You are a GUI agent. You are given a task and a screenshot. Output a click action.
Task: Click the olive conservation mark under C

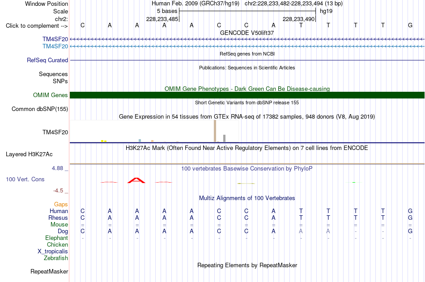pyautogui.click(x=246, y=184)
